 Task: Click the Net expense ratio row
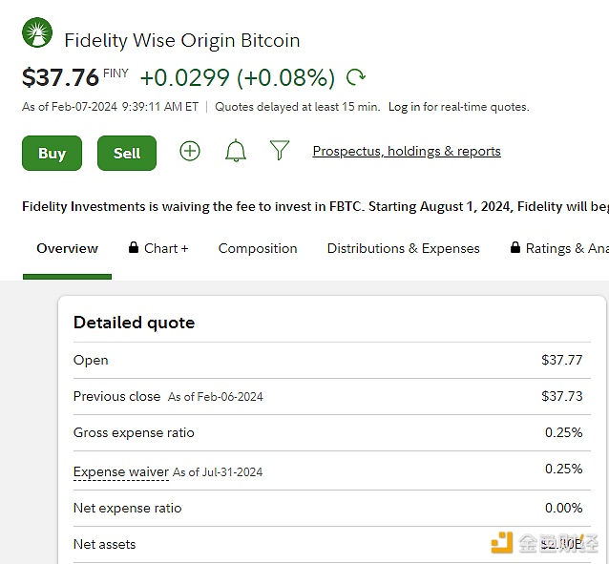coord(327,508)
